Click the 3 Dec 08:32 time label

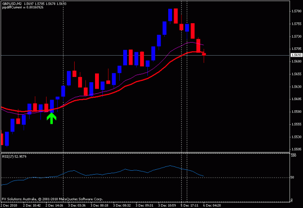[122, 206]
